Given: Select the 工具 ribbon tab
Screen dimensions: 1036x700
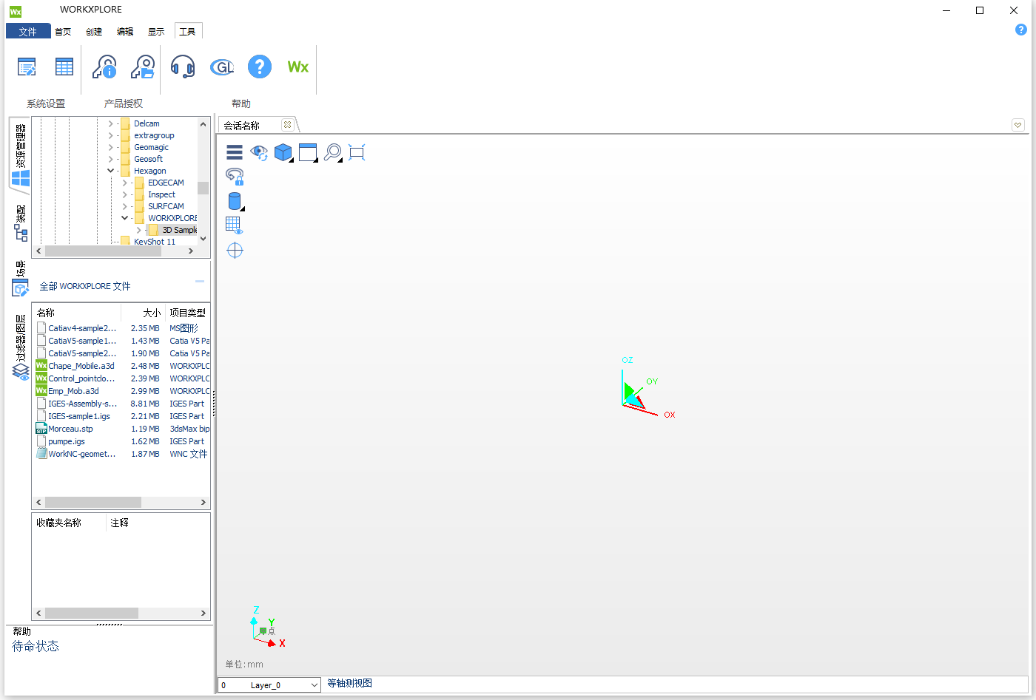Looking at the screenshot, I should click(188, 31).
